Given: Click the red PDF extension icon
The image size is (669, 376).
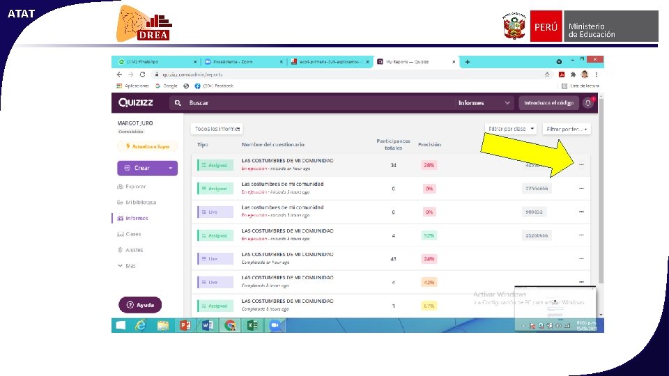Looking at the screenshot, I should [x=562, y=75].
